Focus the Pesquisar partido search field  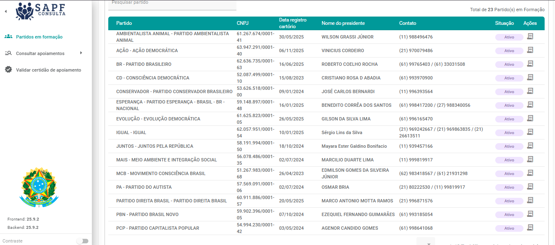[172, 3]
